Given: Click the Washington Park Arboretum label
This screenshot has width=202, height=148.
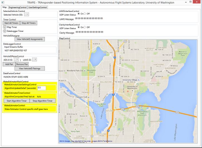Looking at the screenshot, I should (x=142, y=113).
